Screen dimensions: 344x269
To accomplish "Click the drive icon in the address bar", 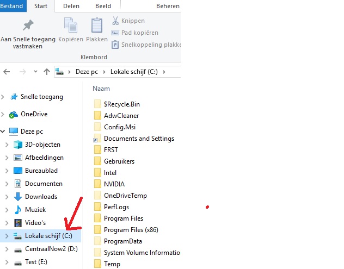I will (x=59, y=71).
